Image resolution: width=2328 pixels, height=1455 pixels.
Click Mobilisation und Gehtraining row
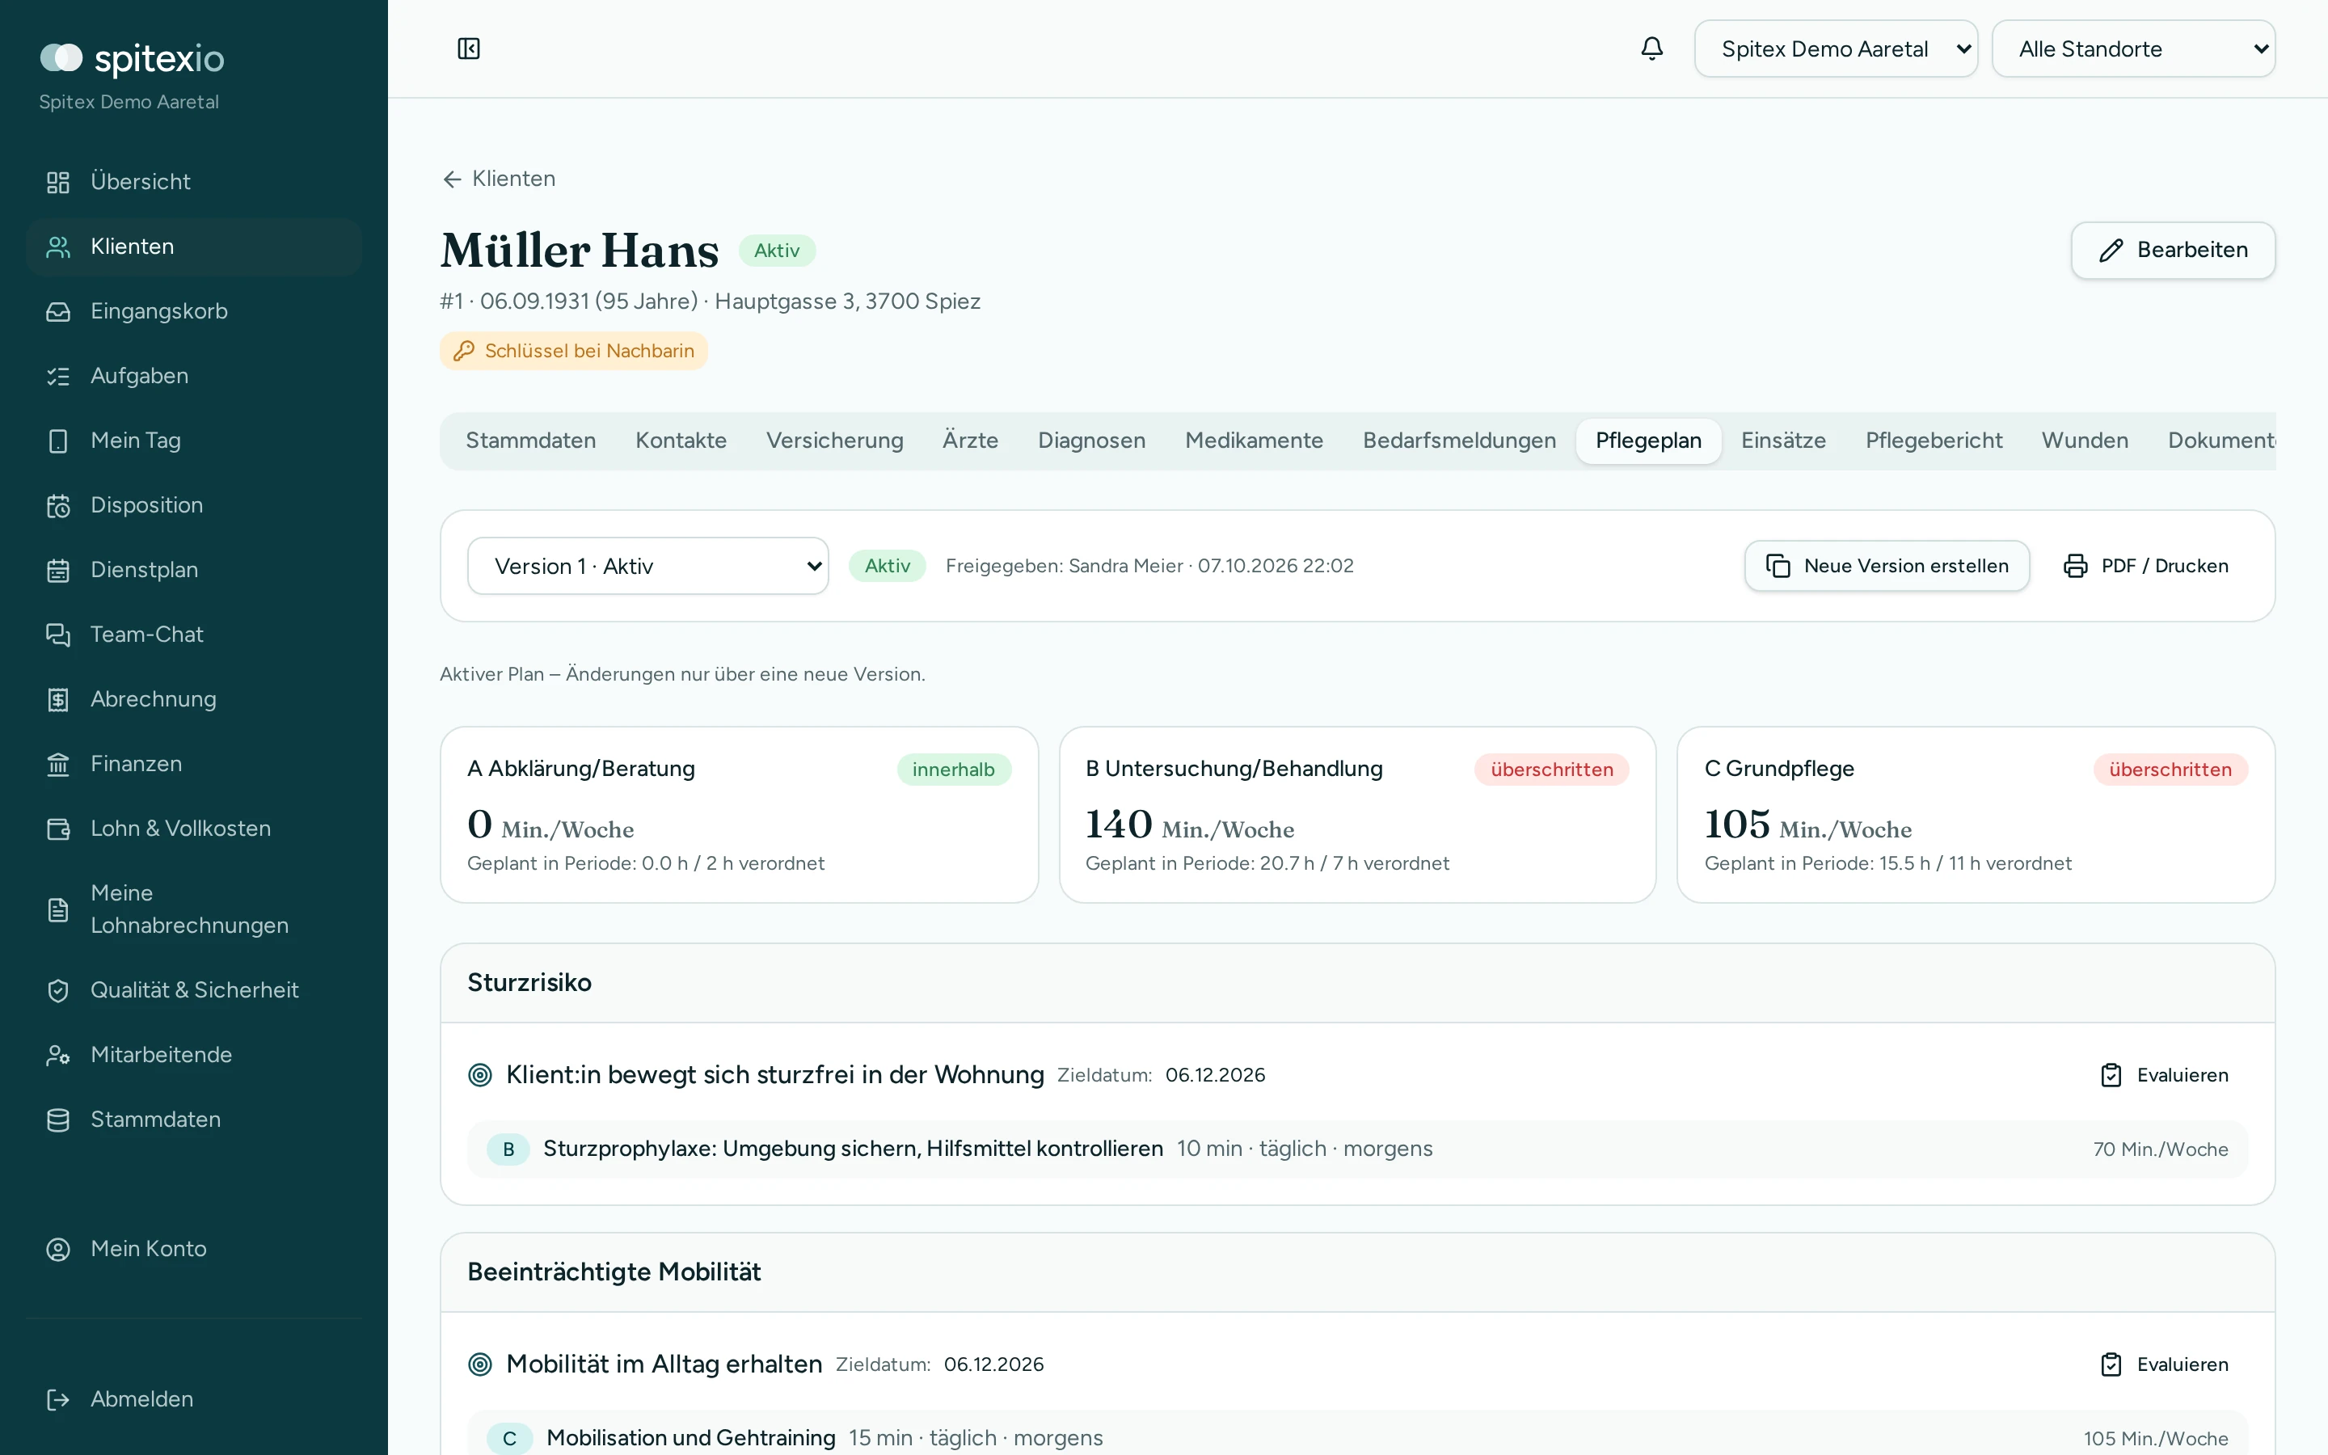click(x=1357, y=1434)
